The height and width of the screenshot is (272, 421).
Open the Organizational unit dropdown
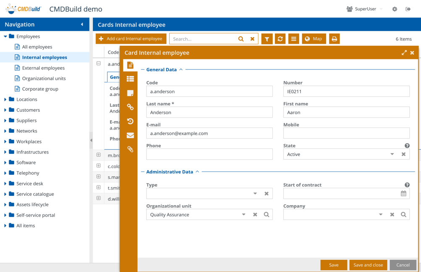pyautogui.click(x=244, y=215)
